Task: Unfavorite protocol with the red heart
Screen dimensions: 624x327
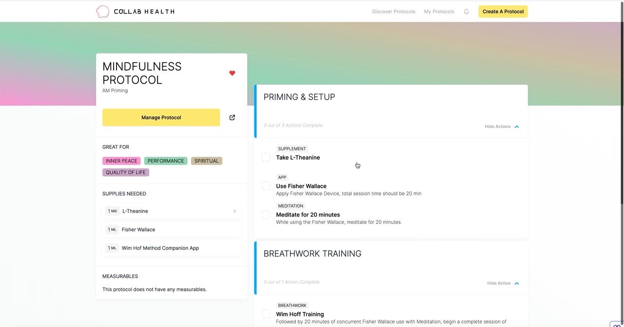Action: point(232,73)
